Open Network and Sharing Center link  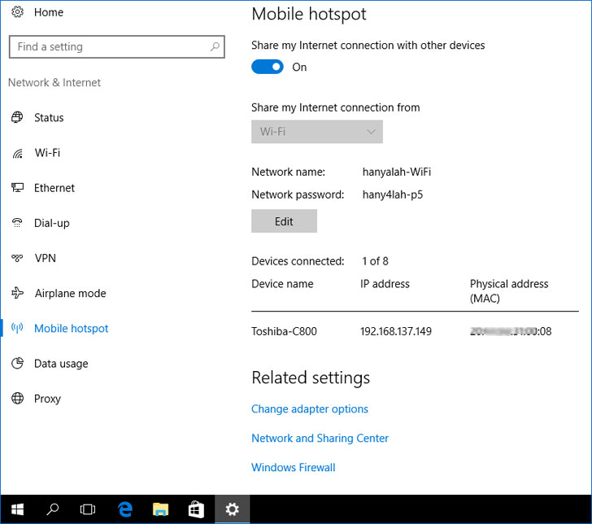pyautogui.click(x=320, y=438)
